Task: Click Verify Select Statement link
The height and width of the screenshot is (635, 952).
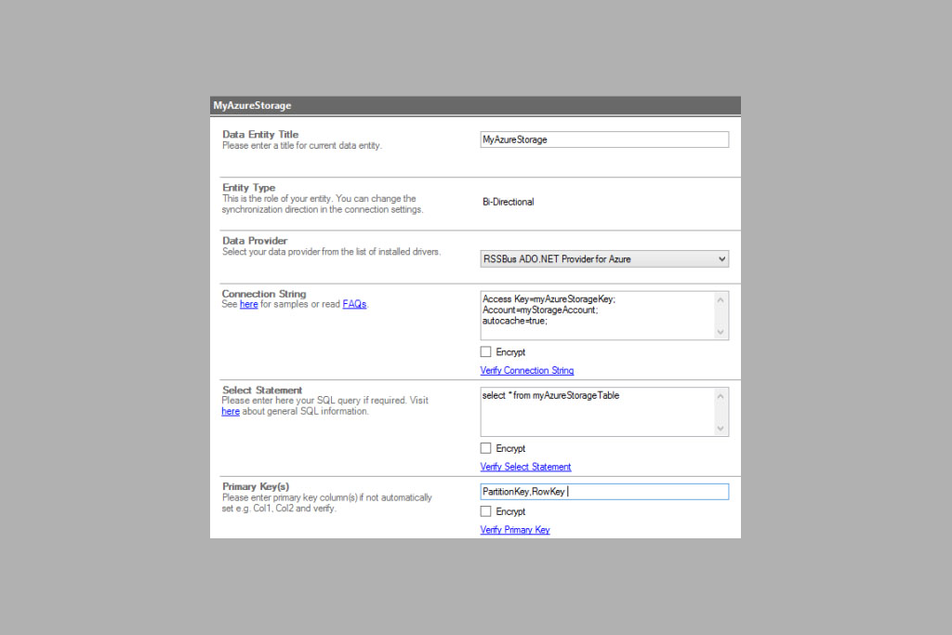Action: click(x=525, y=467)
